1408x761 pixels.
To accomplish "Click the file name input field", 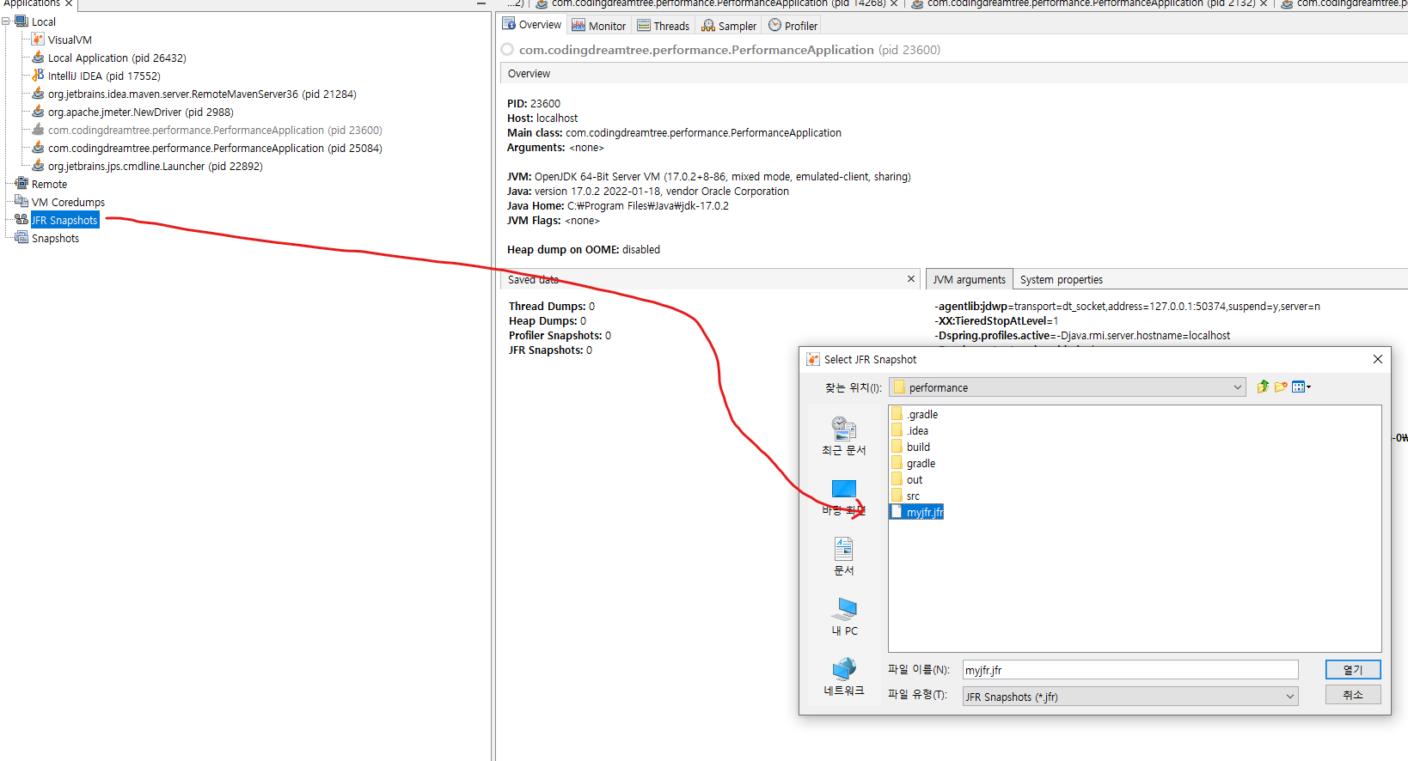I will (1130, 670).
